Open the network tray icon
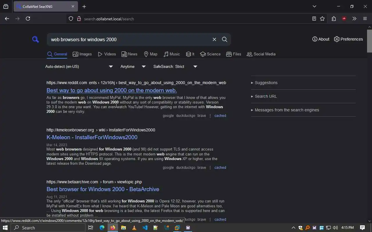 point(328,228)
